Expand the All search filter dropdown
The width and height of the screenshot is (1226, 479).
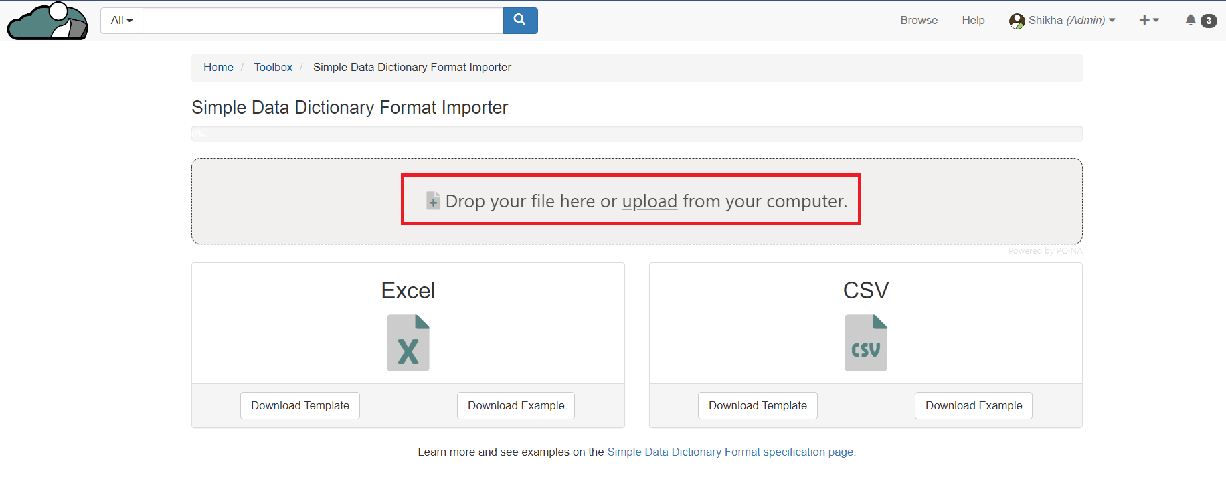(122, 21)
